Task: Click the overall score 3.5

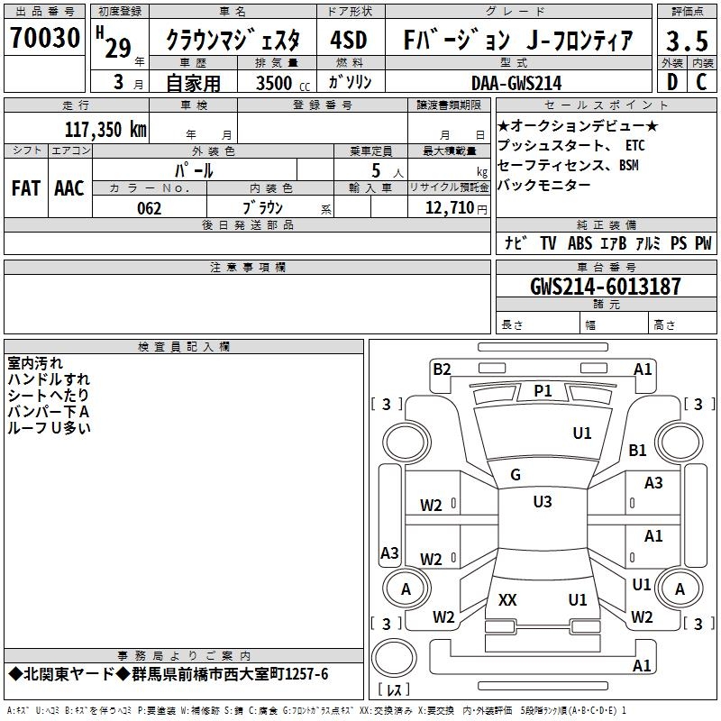Action: coord(687,41)
